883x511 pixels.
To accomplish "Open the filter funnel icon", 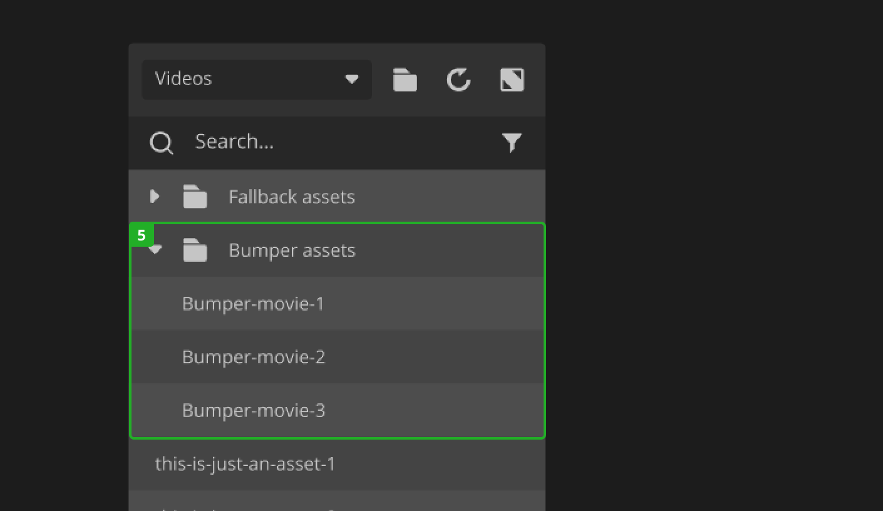I will pyautogui.click(x=512, y=143).
